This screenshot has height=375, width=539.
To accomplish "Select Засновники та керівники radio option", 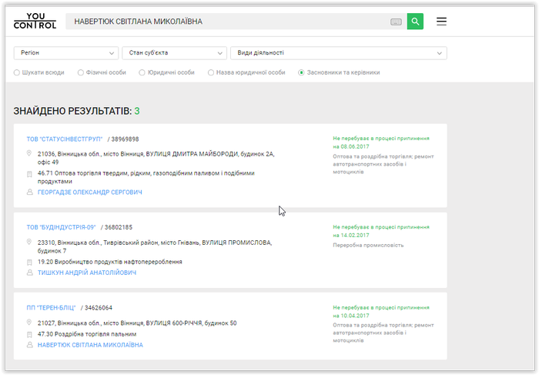I will click(x=301, y=72).
